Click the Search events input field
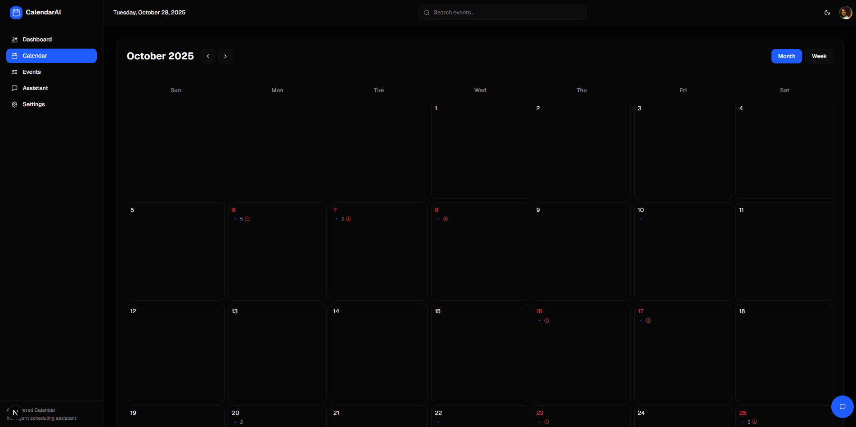 pyautogui.click(x=502, y=12)
